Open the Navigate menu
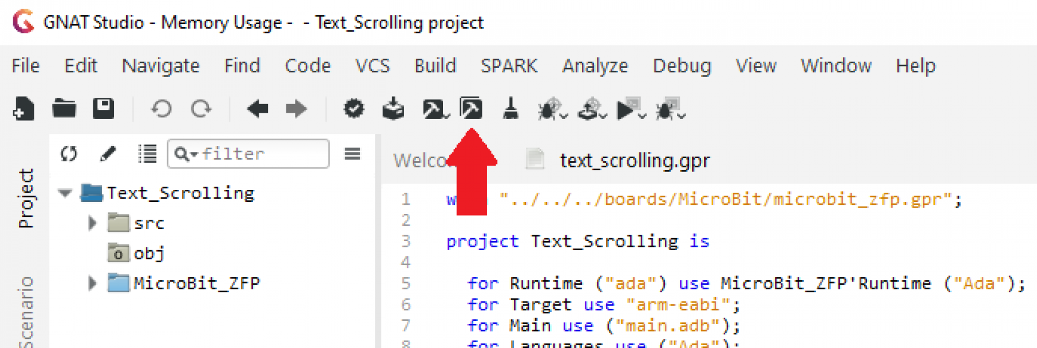 click(161, 66)
